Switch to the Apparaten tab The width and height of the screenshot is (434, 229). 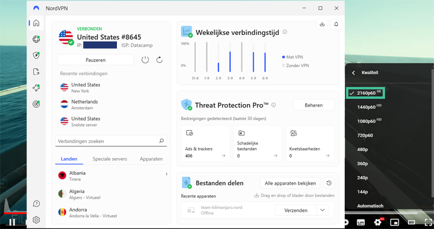[x=151, y=159]
